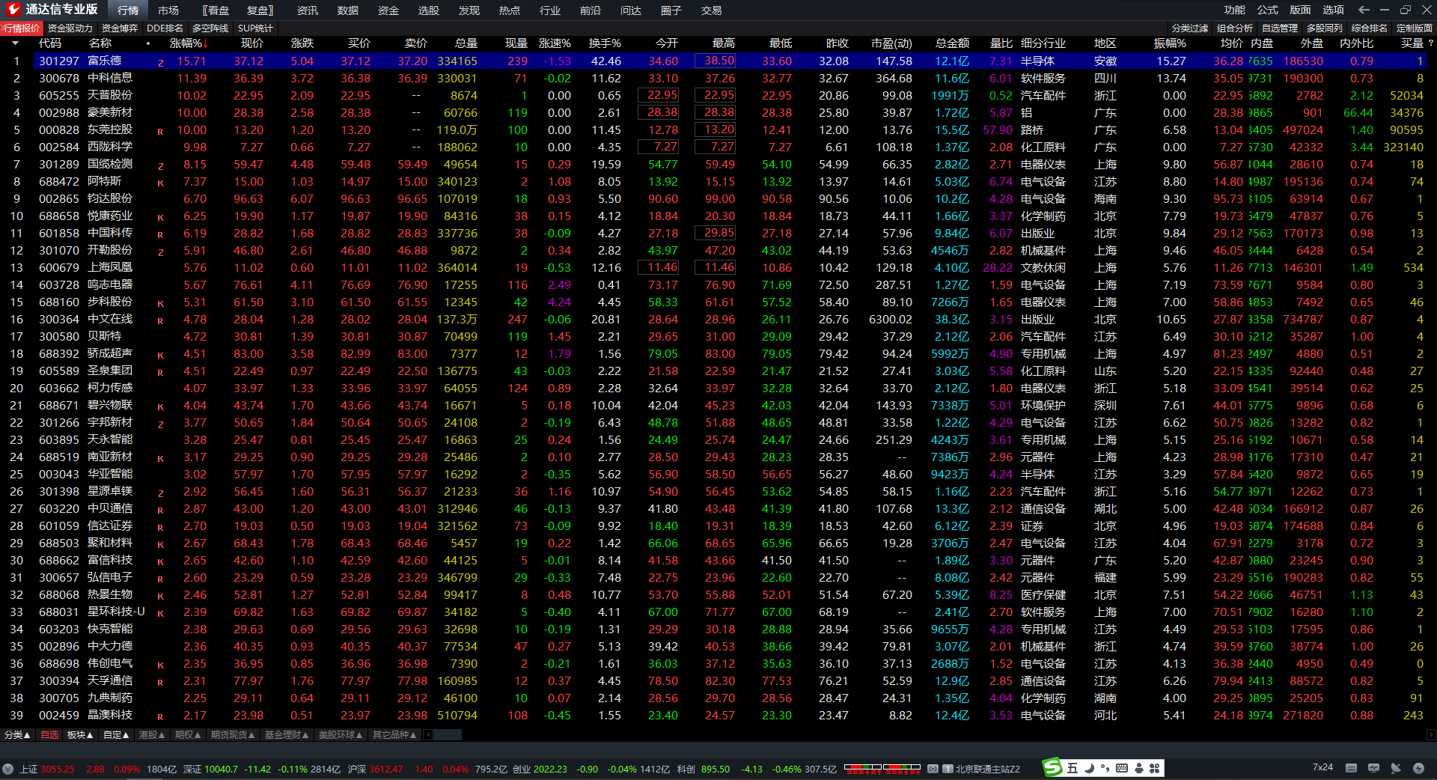Click the round icon at status bar end
Viewport: 1437px width, 780px height.
click(x=1418, y=768)
